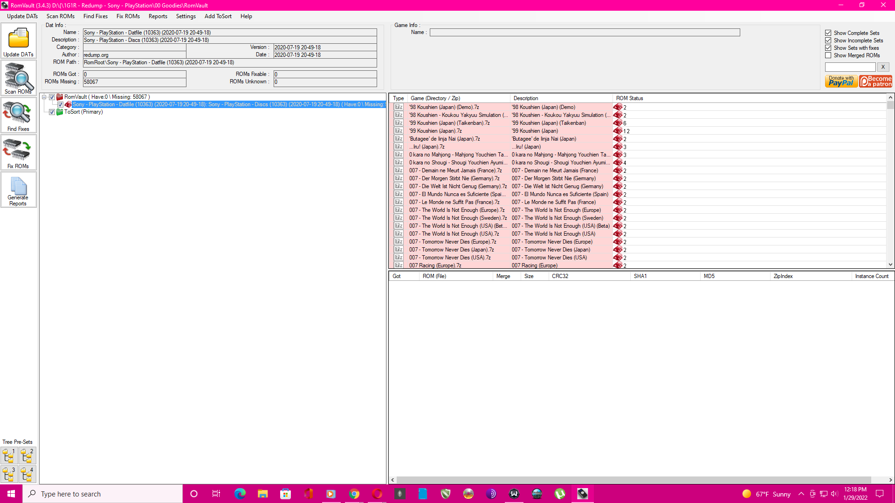Viewport: 895px width, 503px height.
Task: Click the green ToSort folder icon
Action: 60,112
